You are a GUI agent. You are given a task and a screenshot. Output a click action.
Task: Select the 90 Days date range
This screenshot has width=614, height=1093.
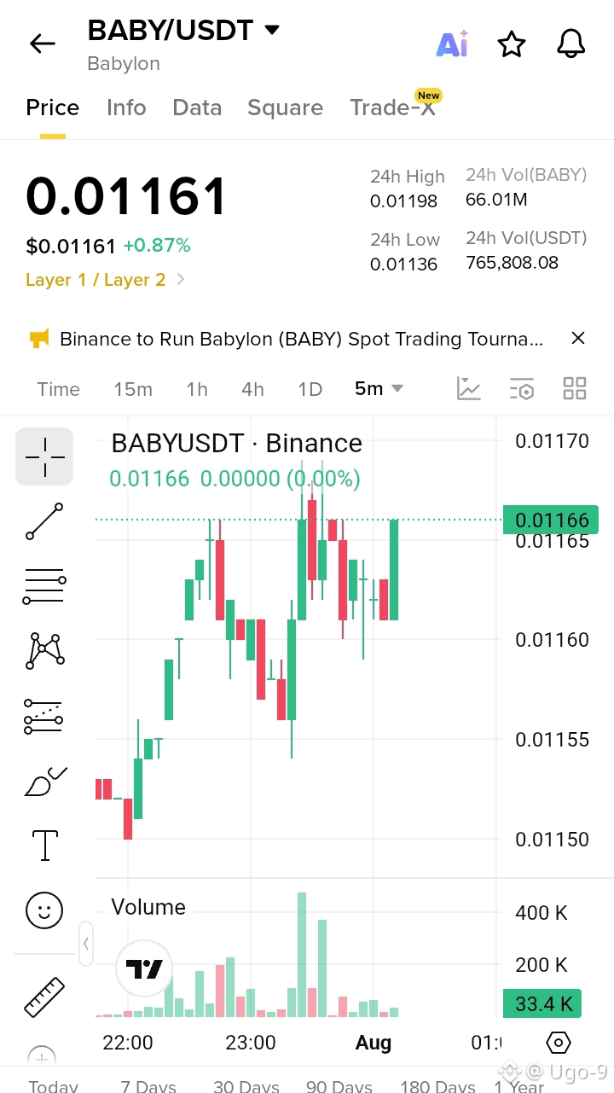(339, 1085)
